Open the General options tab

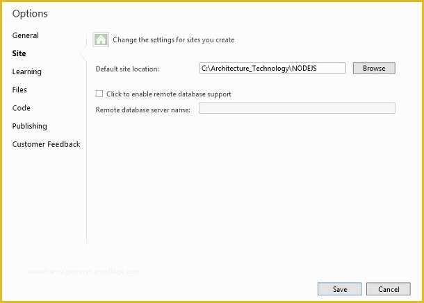point(26,35)
